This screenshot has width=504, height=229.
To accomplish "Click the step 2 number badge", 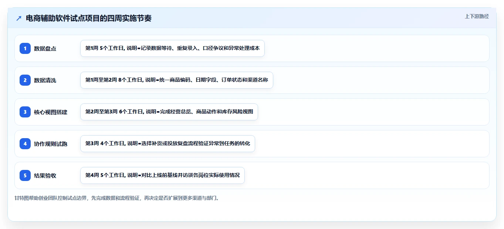I will [25, 80].
